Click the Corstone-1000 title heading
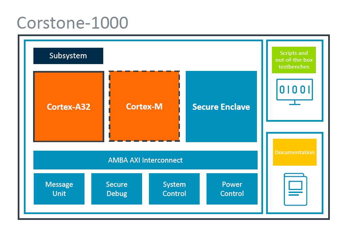Screen dimensions: 351x225 (73, 22)
